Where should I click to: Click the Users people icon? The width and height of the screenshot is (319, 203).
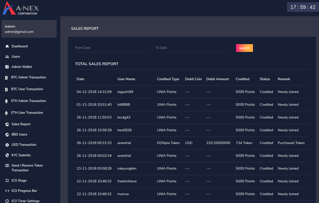click(x=7, y=56)
